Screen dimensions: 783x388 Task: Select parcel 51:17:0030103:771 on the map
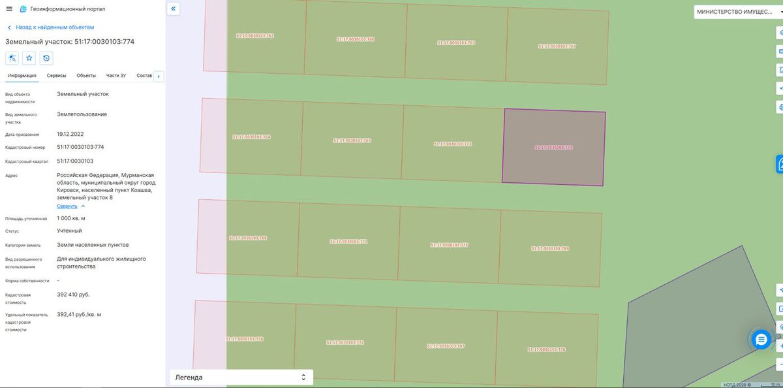(x=348, y=241)
